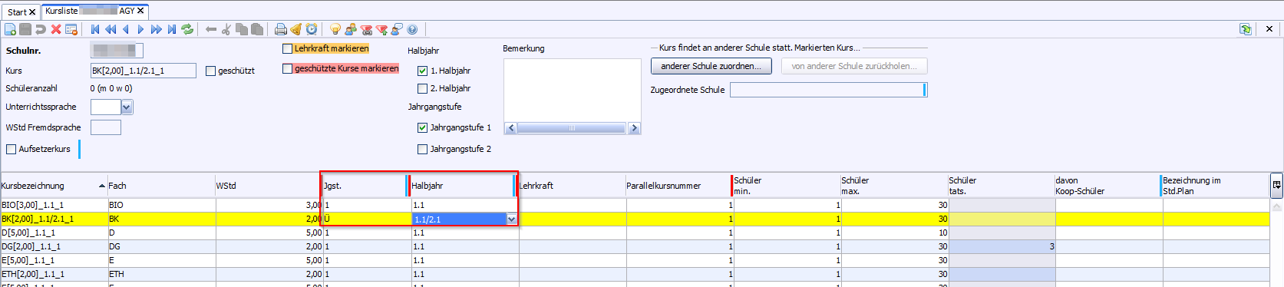Click the paste clipboard icon

pos(257,29)
